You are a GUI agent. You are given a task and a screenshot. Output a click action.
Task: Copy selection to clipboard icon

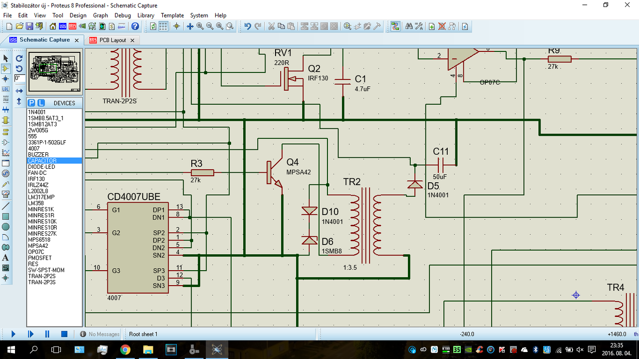coord(281,26)
